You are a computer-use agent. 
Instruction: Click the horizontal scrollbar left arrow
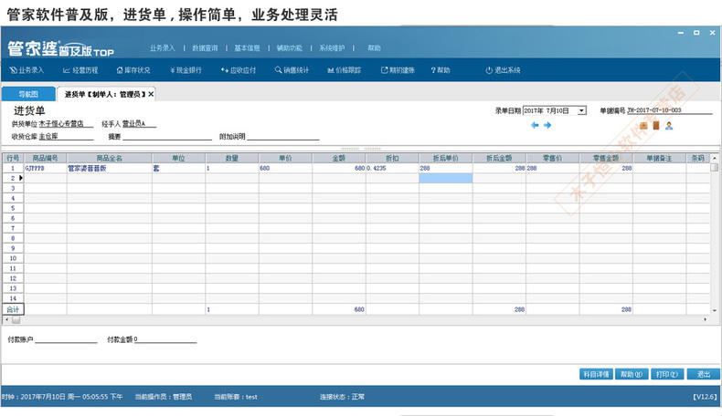click(6, 319)
